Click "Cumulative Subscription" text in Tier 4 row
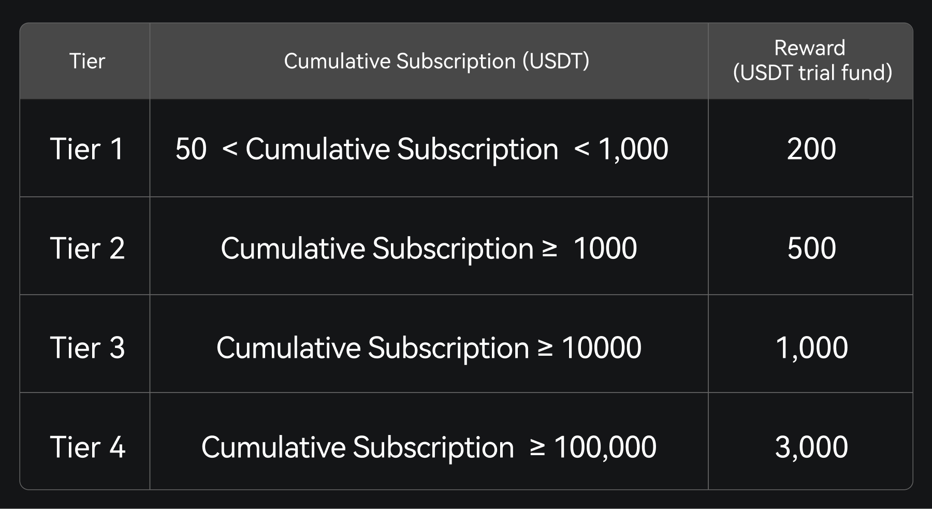Viewport: 932px width, 509px height. point(357,447)
